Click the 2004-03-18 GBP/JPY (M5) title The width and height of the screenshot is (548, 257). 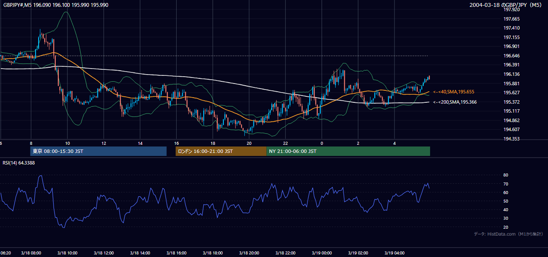(506, 5)
